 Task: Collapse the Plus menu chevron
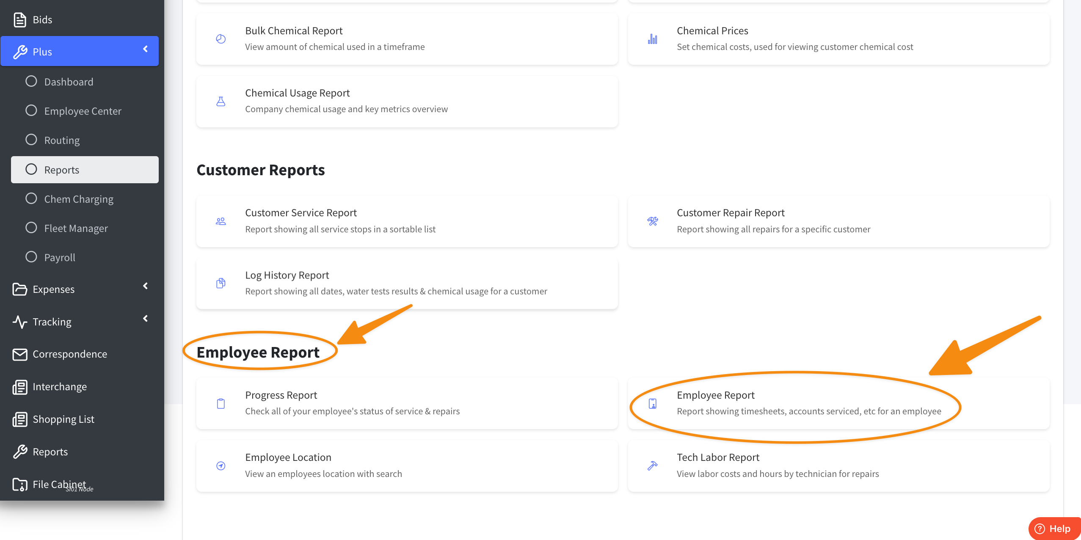tap(145, 50)
